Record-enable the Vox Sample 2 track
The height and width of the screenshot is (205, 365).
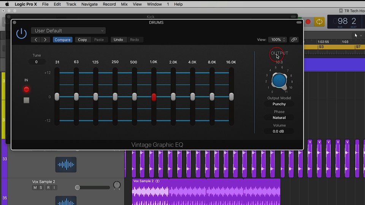pyautogui.click(x=48, y=188)
